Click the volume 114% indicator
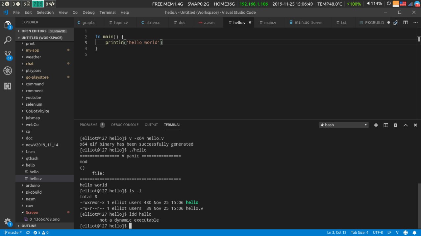This screenshot has height=236, width=421. pyautogui.click(x=374, y=4)
